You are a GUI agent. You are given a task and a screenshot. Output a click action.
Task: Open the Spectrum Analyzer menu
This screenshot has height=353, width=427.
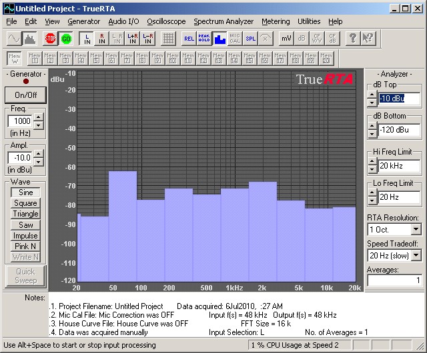click(x=224, y=21)
